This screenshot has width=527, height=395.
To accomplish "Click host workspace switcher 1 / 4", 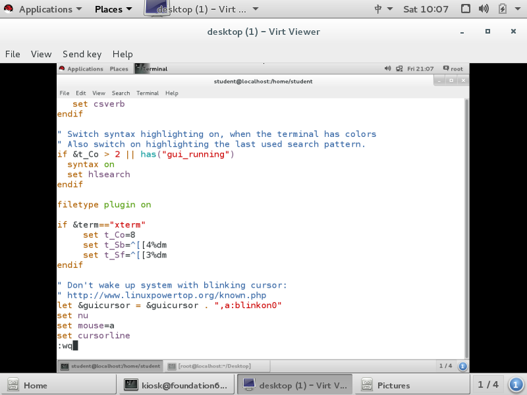I will pyautogui.click(x=488, y=384).
